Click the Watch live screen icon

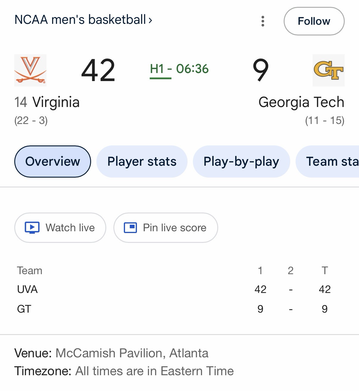(x=32, y=228)
